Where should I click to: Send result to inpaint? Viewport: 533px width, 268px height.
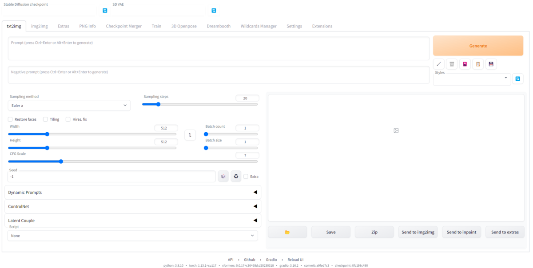(x=461, y=232)
